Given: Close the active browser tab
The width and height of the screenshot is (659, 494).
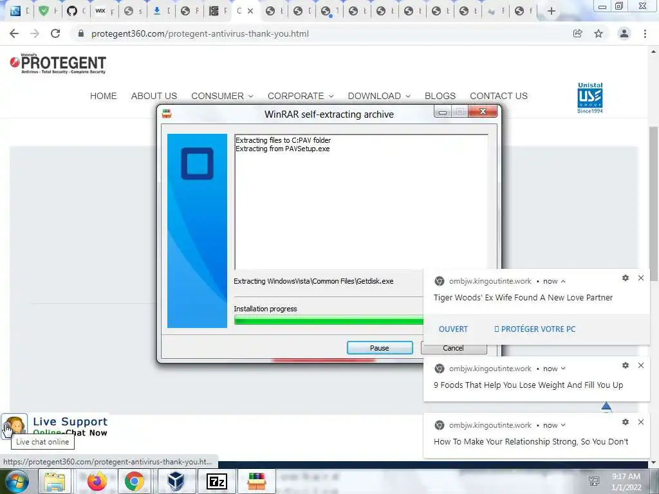Looking at the screenshot, I should click(x=250, y=11).
